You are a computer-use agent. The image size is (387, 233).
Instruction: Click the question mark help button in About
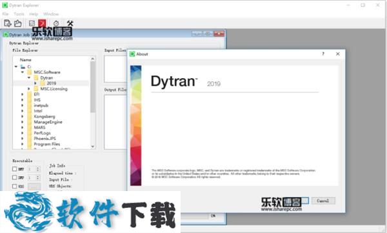tap(323, 54)
